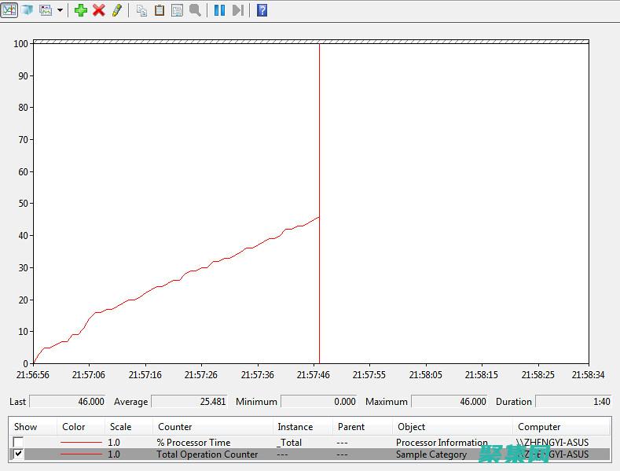
Task: Delete the selected counter with red X
Action: pyautogui.click(x=99, y=10)
